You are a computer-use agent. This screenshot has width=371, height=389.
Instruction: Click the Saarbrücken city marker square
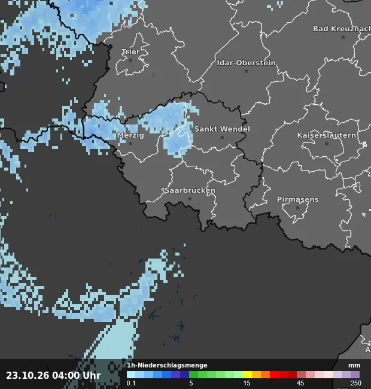[190, 199]
